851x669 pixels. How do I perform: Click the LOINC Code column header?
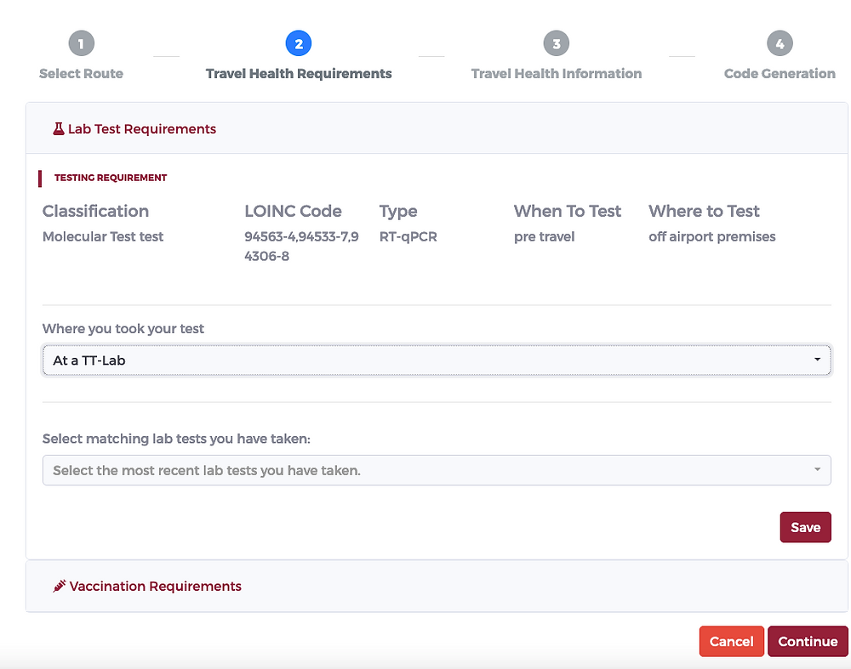(293, 211)
